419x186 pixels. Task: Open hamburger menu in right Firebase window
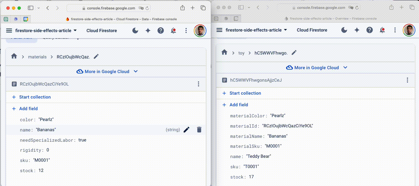coord(219,30)
